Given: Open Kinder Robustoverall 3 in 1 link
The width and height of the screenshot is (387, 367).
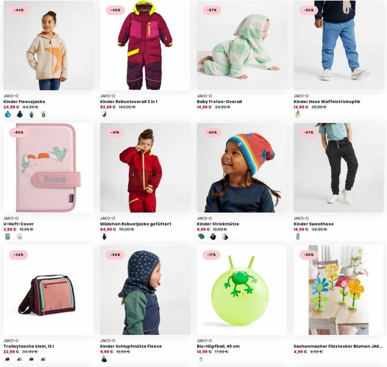Looking at the screenshot, I should pos(129,101).
